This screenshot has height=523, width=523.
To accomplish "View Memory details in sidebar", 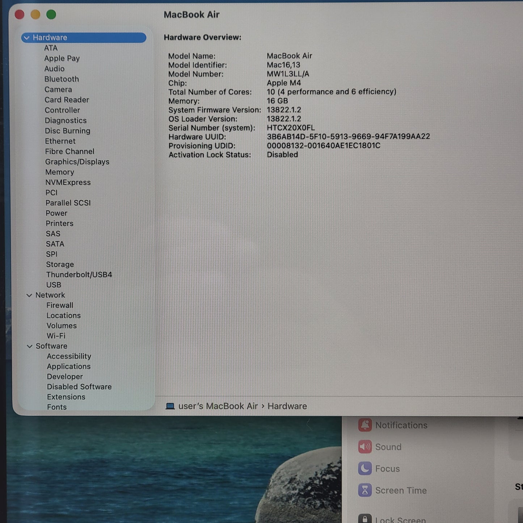I will point(59,172).
